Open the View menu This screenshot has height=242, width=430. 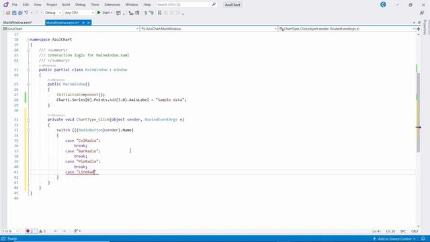click(38, 5)
